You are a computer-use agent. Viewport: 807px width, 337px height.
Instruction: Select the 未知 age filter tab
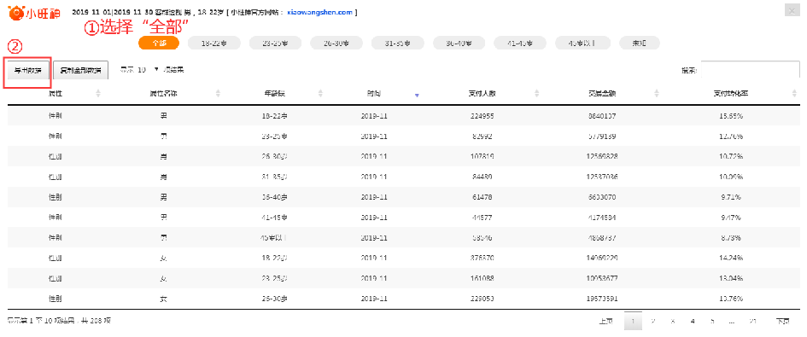640,44
